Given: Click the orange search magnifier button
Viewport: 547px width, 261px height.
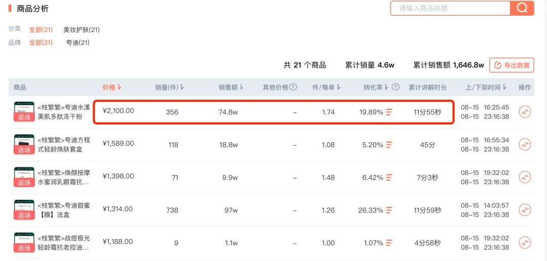Looking at the screenshot, I should click(x=522, y=8).
